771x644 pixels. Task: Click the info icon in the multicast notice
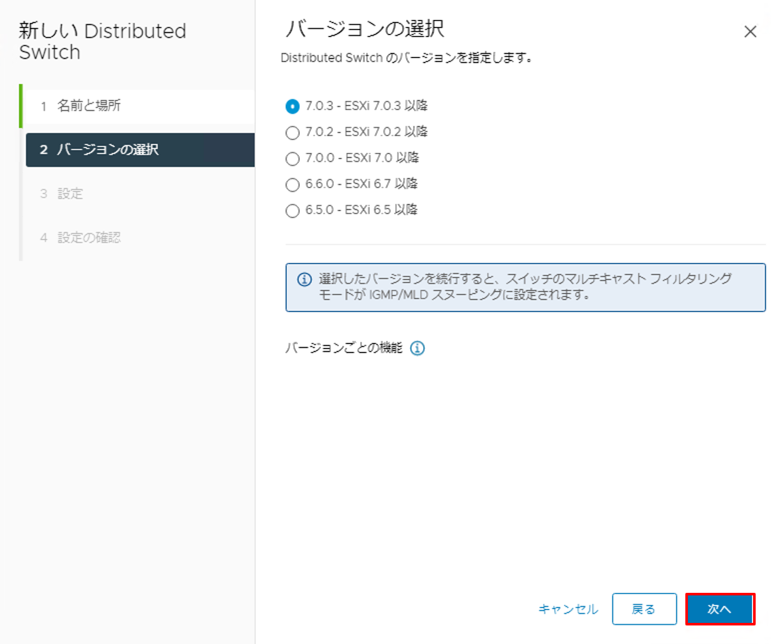(305, 279)
